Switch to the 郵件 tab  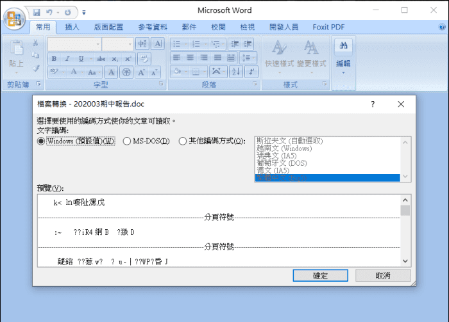click(x=189, y=27)
